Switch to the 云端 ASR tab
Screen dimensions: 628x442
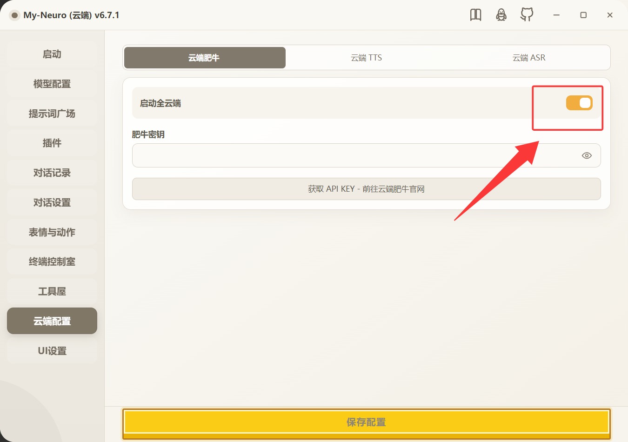click(x=529, y=58)
